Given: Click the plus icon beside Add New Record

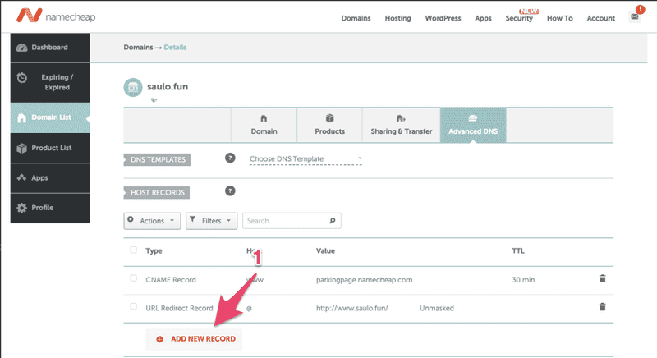Looking at the screenshot, I should 159,339.
